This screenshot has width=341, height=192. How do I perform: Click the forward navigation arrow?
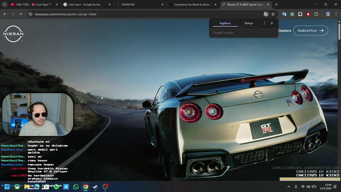point(13,14)
